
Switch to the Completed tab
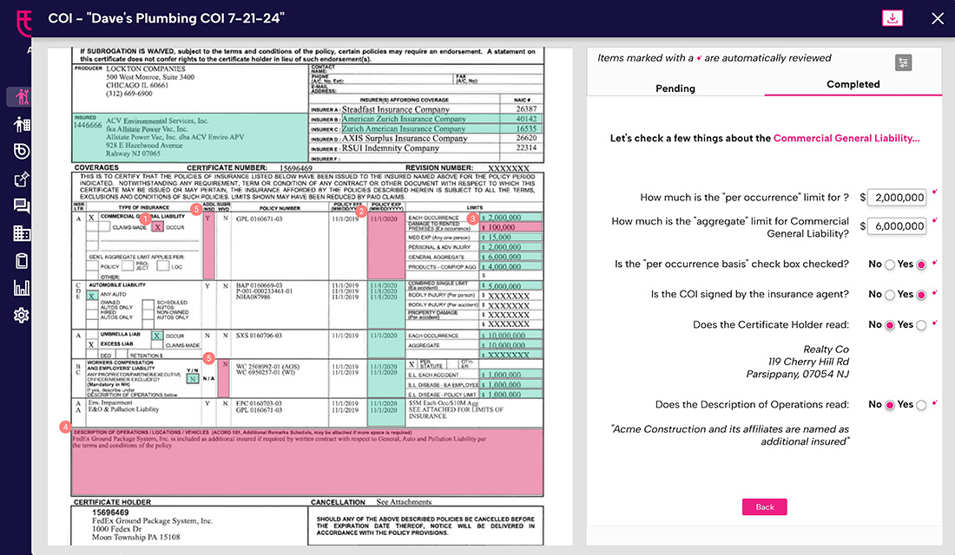pyautogui.click(x=853, y=84)
